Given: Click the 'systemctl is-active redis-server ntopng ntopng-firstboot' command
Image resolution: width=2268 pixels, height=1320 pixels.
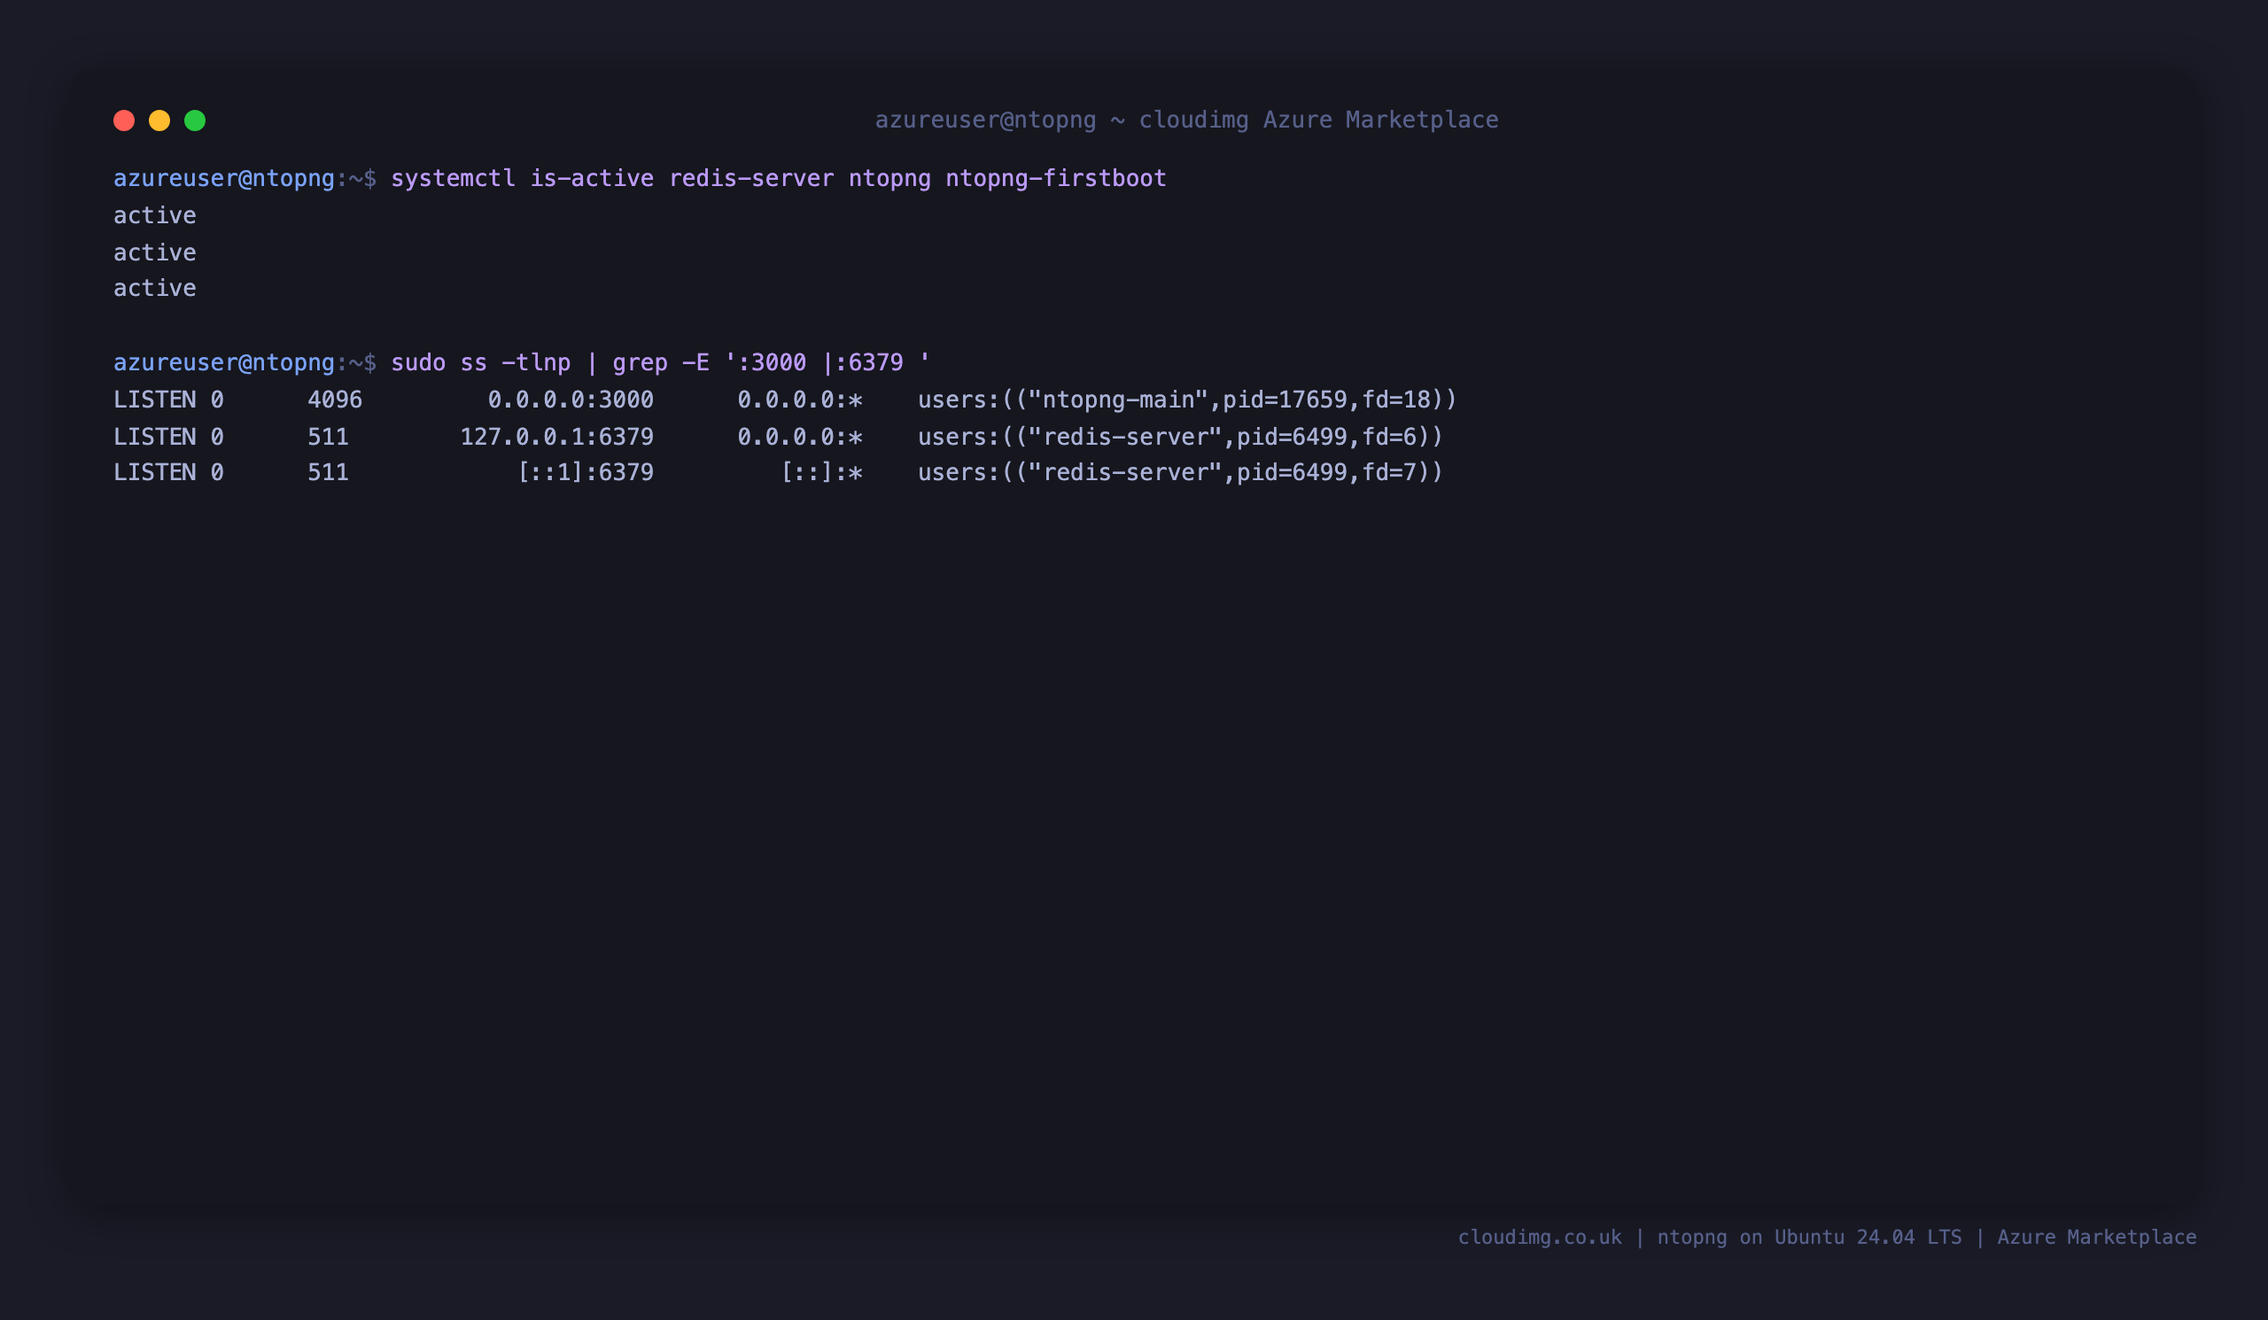Looking at the screenshot, I should tap(779, 178).
